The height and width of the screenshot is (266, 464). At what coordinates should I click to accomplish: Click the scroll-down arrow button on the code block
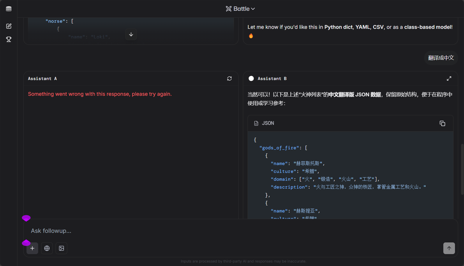(131, 34)
